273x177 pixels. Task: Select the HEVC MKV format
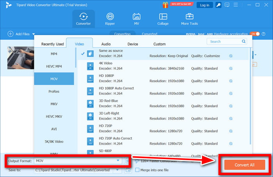click(x=54, y=117)
